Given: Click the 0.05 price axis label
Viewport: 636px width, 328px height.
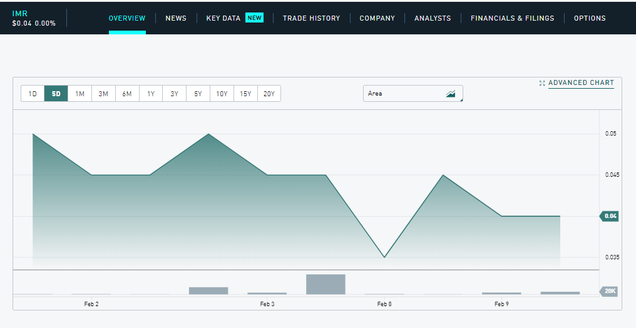Looking at the screenshot, I should 611,134.
